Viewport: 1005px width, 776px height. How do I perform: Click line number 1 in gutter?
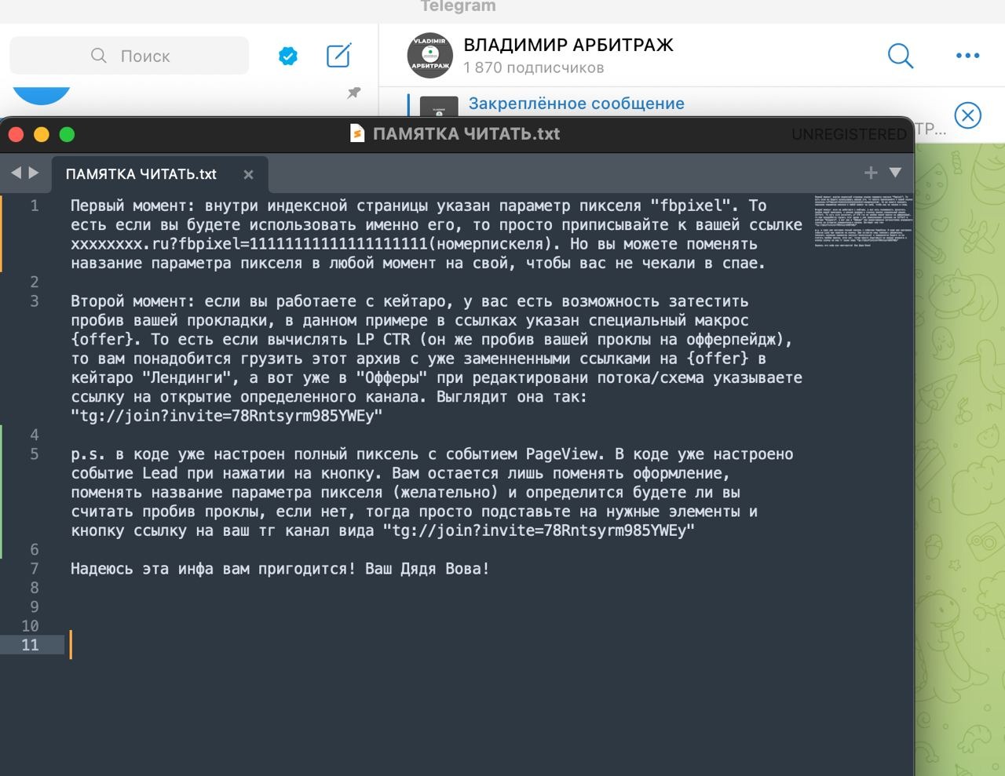34,206
